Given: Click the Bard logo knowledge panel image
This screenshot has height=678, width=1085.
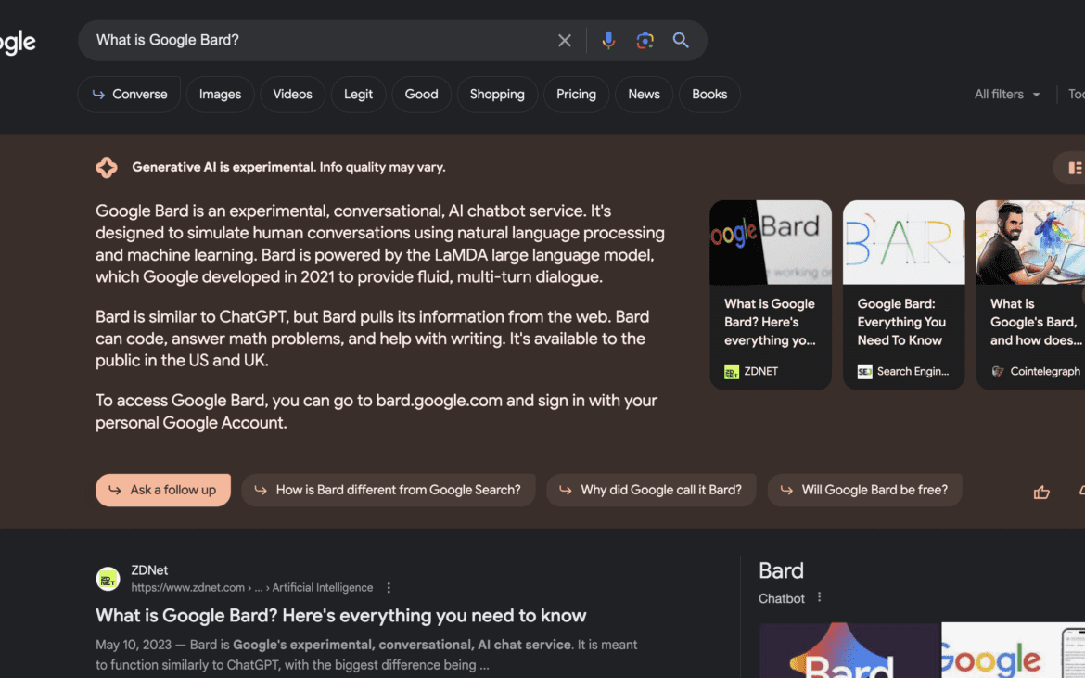Looking at the screenshot, I should click(x=849, y=650).
